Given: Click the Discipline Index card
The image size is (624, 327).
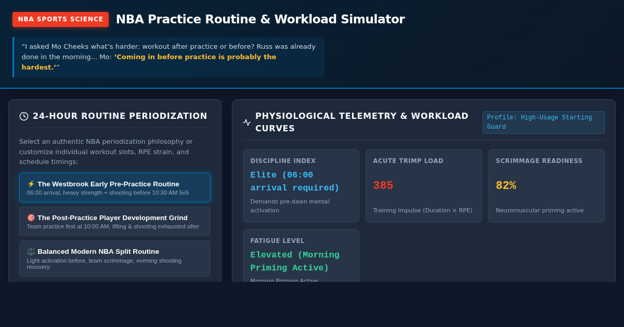Looking at the screenshot, I should (301, 186).
